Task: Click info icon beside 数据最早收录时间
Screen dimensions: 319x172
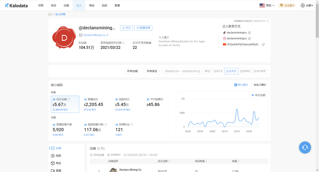Action: pyautogui.click(x=268, y=21)
